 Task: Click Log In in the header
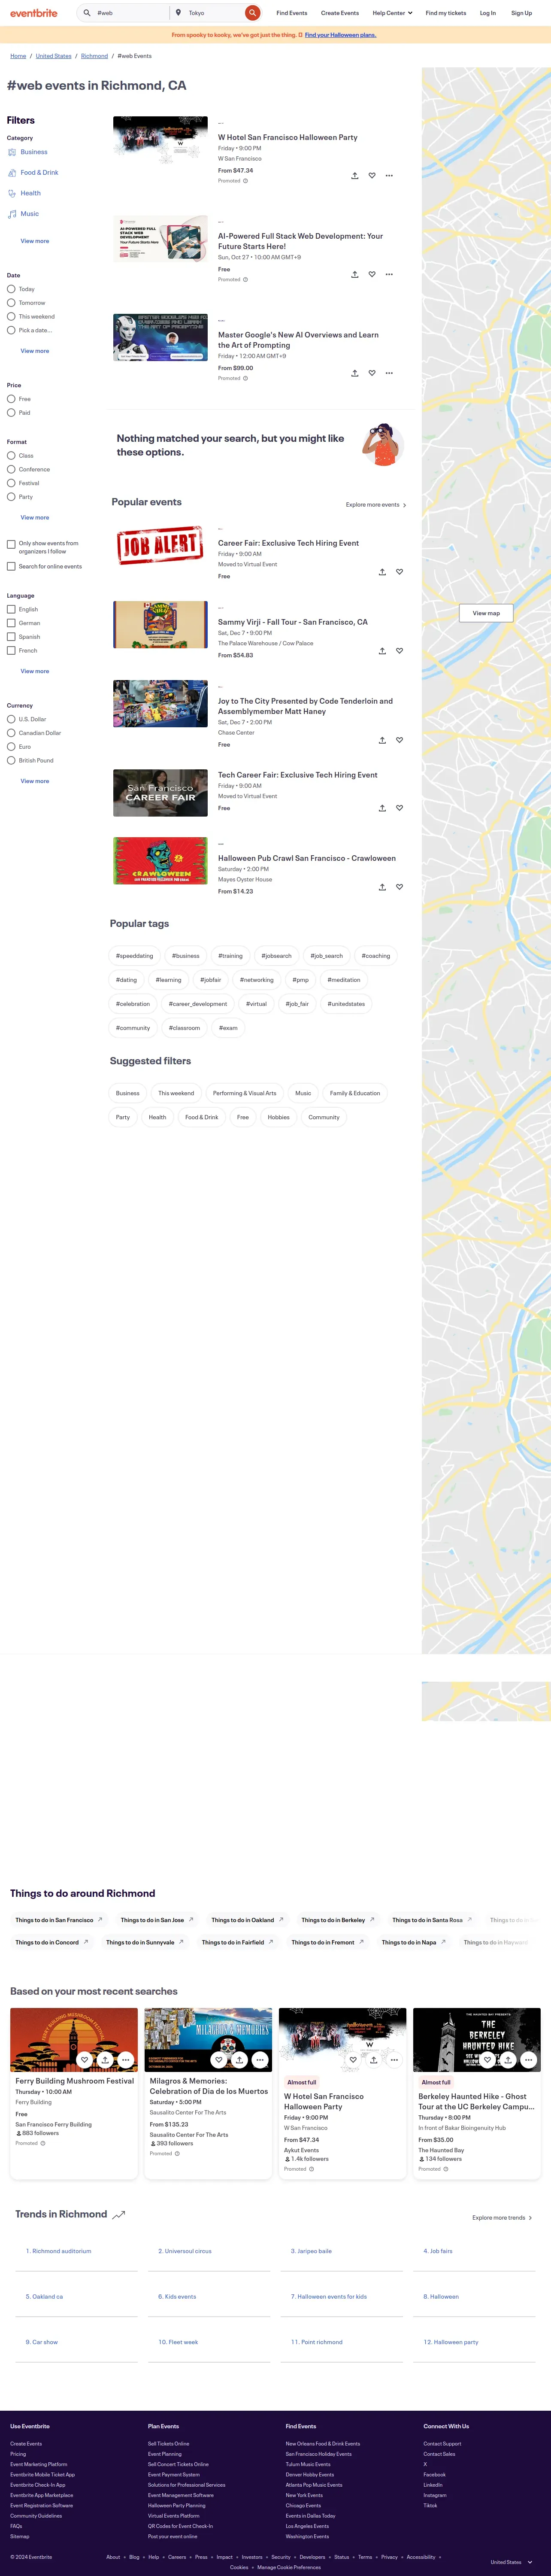tap(488, 13)
